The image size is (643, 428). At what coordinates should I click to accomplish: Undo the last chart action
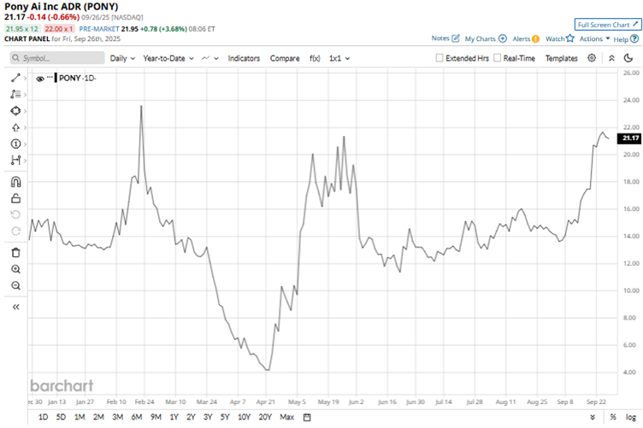point(15,214)
